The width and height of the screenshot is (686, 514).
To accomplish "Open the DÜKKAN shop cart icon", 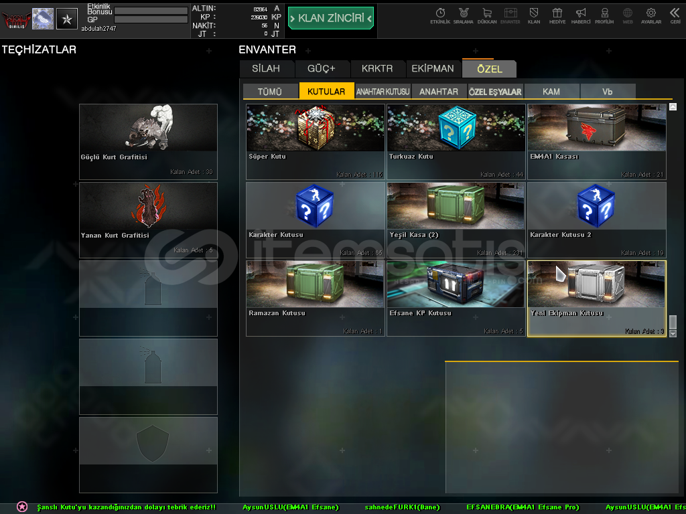I will tap(487, 16).
